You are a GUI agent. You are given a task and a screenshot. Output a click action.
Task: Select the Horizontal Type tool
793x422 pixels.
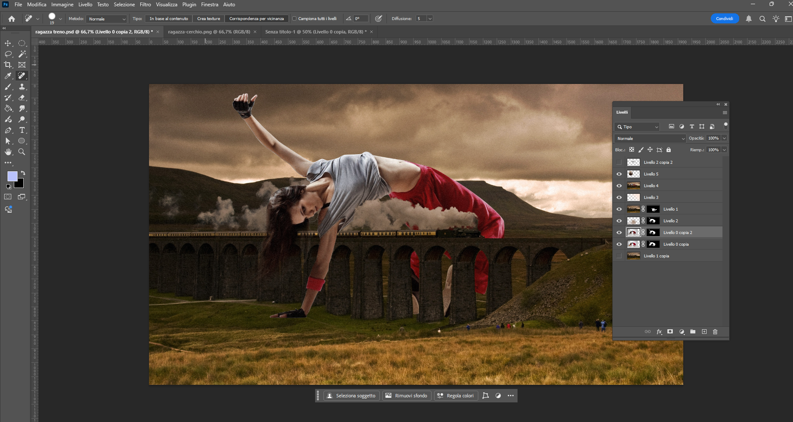click(22, 130)
